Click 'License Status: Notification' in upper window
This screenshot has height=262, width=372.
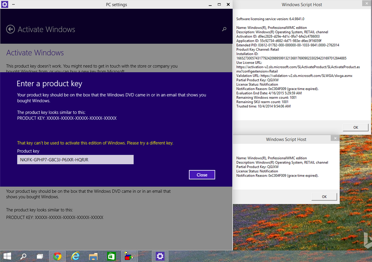[257, 84]
